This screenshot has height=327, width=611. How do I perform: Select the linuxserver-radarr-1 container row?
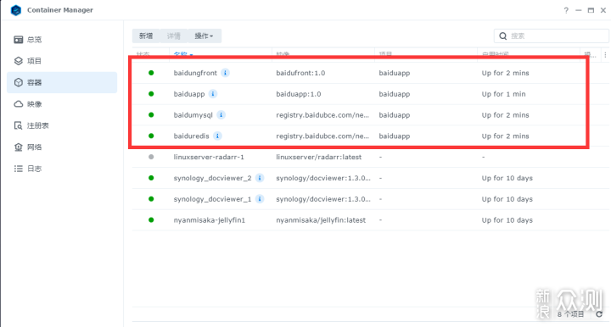[371, 157]
